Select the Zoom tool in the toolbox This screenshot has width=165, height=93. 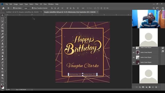(x=2, y=78)
